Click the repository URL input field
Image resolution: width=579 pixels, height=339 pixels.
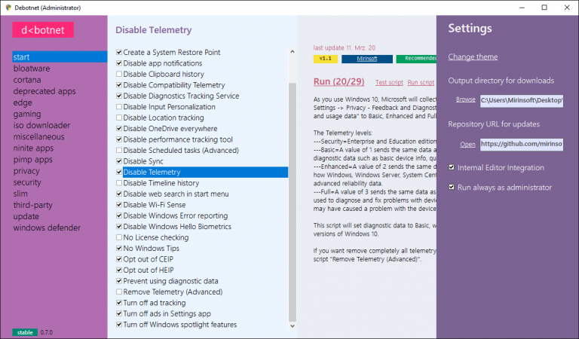522,144
